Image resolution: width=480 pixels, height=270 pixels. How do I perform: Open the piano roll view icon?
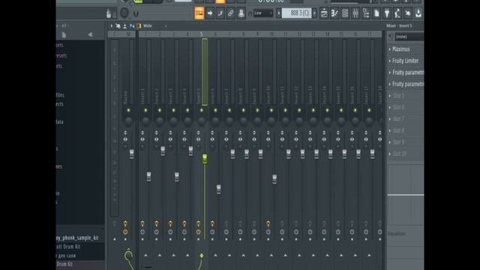(334, 13)
